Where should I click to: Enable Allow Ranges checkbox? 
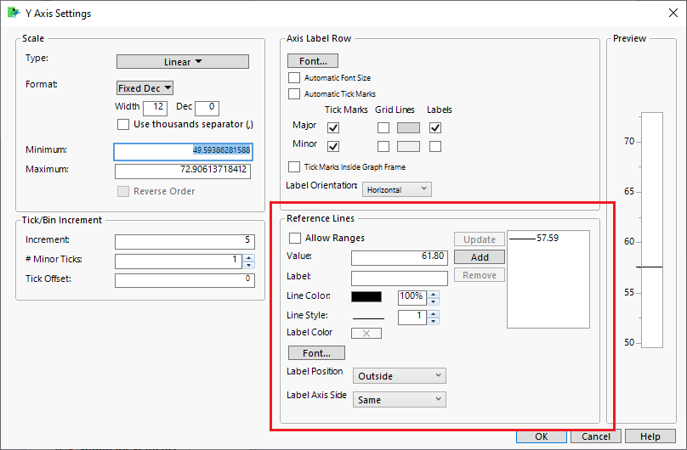click(295, 238)
